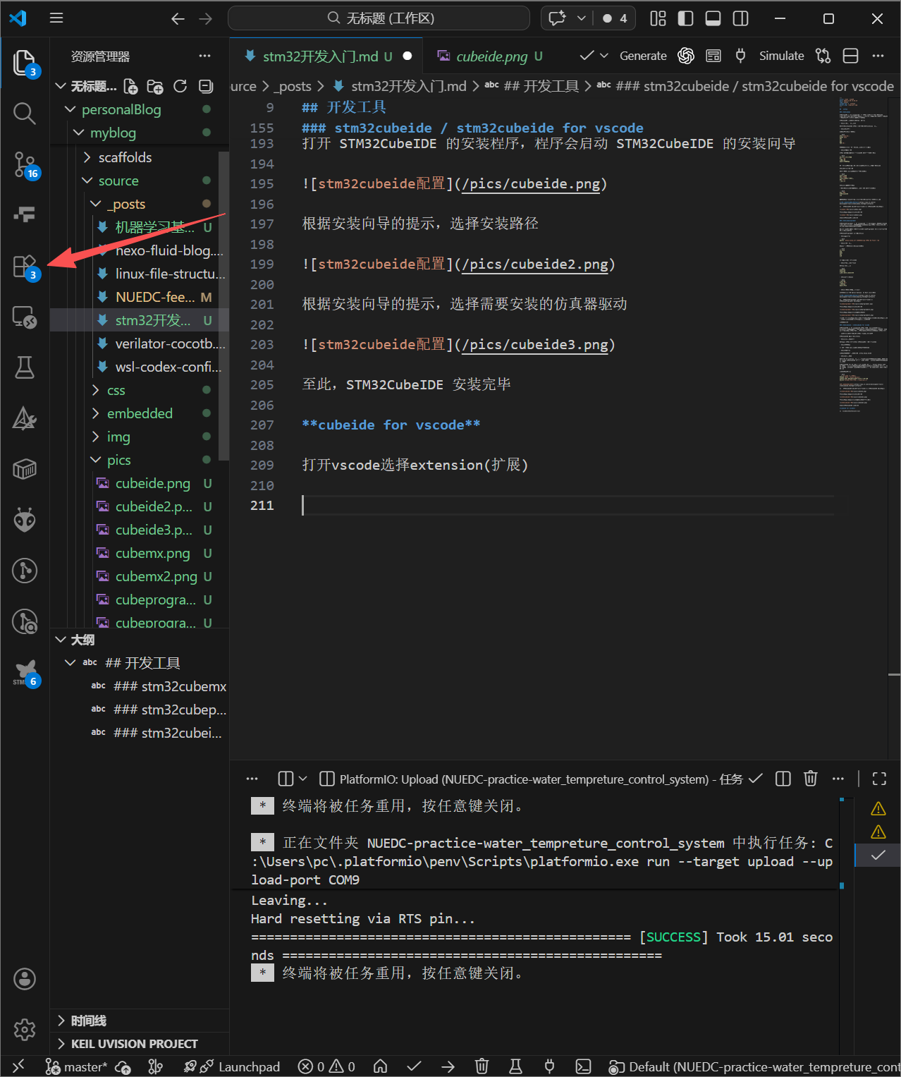Maximize the terminal panel size
The image size is (901, 1077).
(879, 779)
